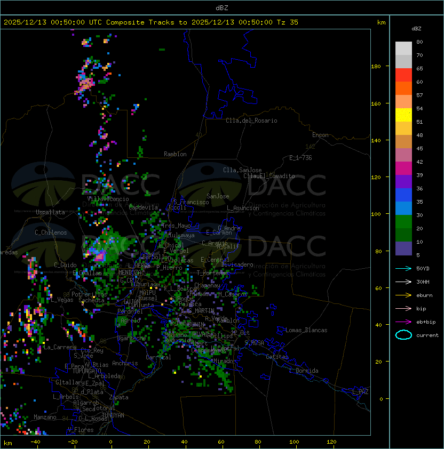Click the Uspallata place label
This screenshot has height=449, width=444.
click(50, 212)
